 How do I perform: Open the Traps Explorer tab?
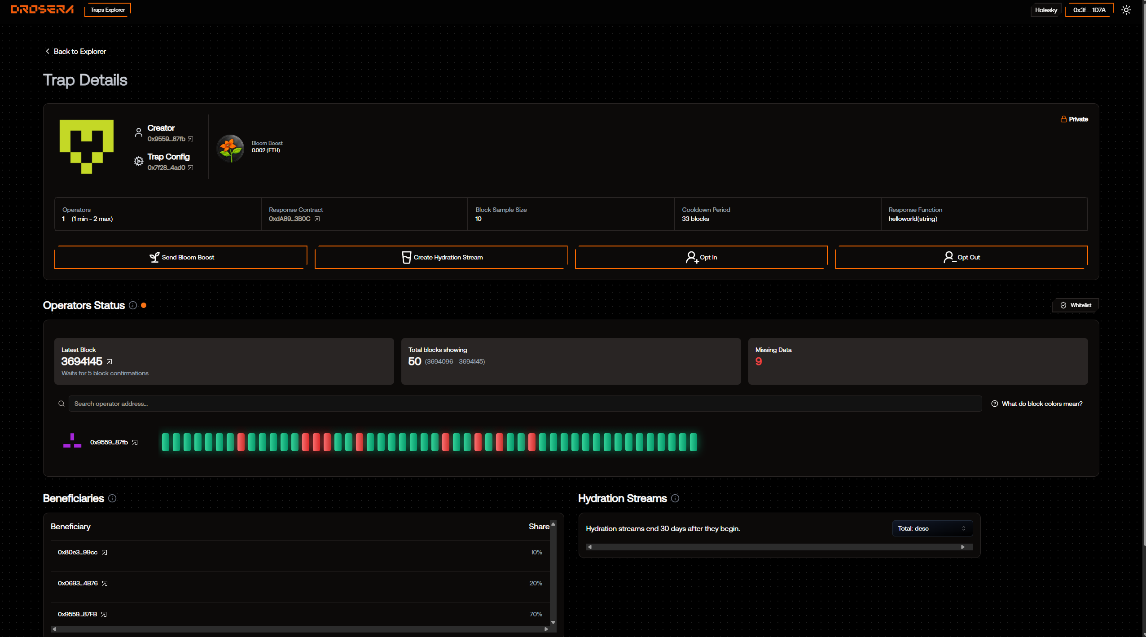tap(108, 10)
